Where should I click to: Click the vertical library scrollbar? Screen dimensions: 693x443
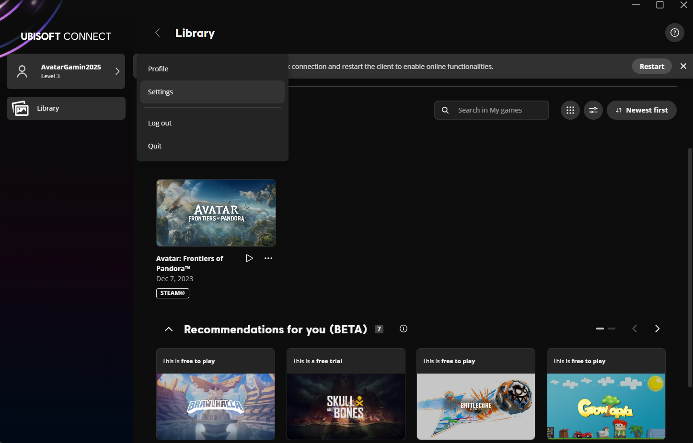tap(690, 267)
